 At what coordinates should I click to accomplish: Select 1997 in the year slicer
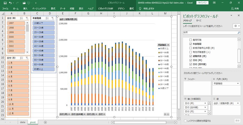pyautogui.click(x=16, y=23)
